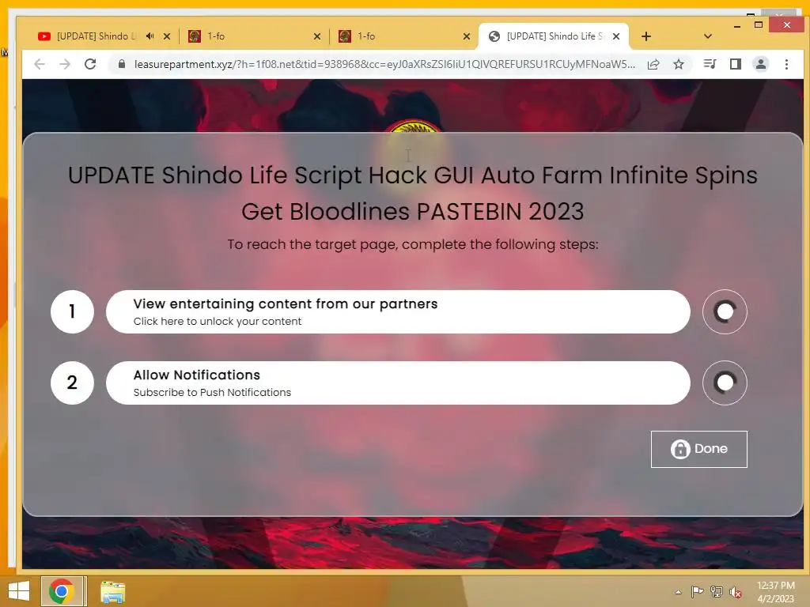Click Allow Notifications step
Image resolution: width=810 pixels, height=607 pixels.
(398, 383)
